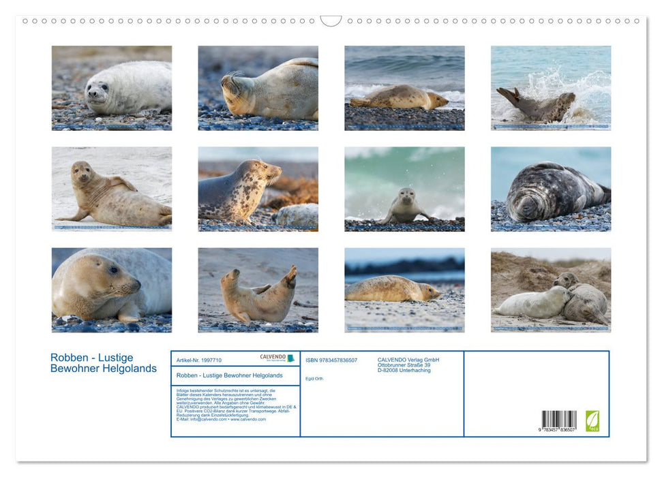Select the two cuddling seals photo bottom right
Viewport: 662px width, 477px height.
point(550,290)
